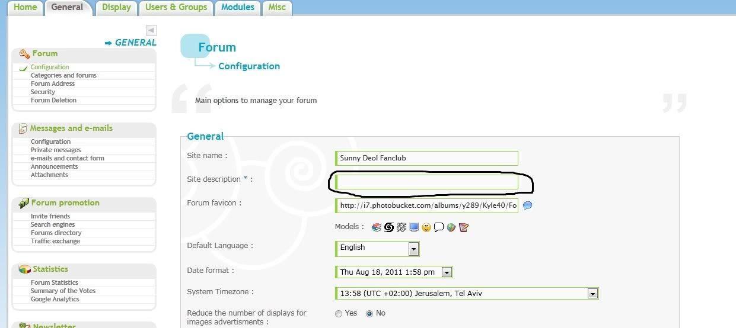Click the Forum favicon URL field
736x328 pixels.
tap(426, 205)
